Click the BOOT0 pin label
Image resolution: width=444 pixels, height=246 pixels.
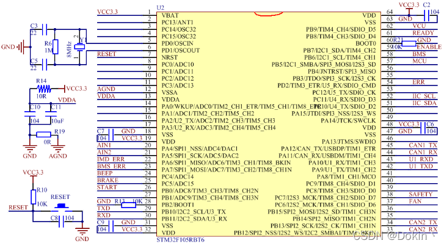click(x=366, y=43)
